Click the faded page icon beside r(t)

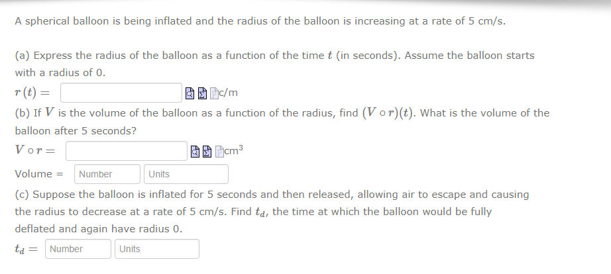click(x=213, y=93)
